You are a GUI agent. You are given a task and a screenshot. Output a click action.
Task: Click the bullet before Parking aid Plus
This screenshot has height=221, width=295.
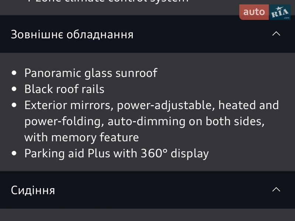coord(14,153)
